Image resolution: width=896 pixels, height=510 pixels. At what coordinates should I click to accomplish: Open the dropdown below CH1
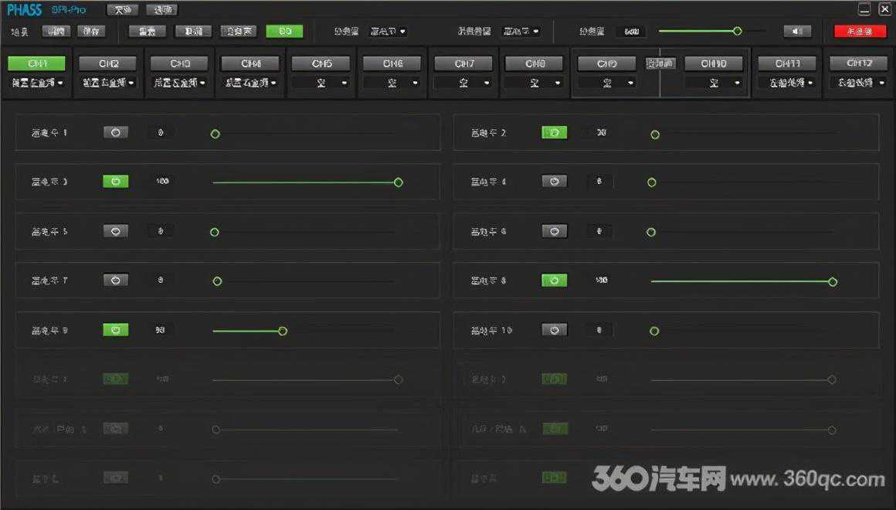(x=36, y=82)
